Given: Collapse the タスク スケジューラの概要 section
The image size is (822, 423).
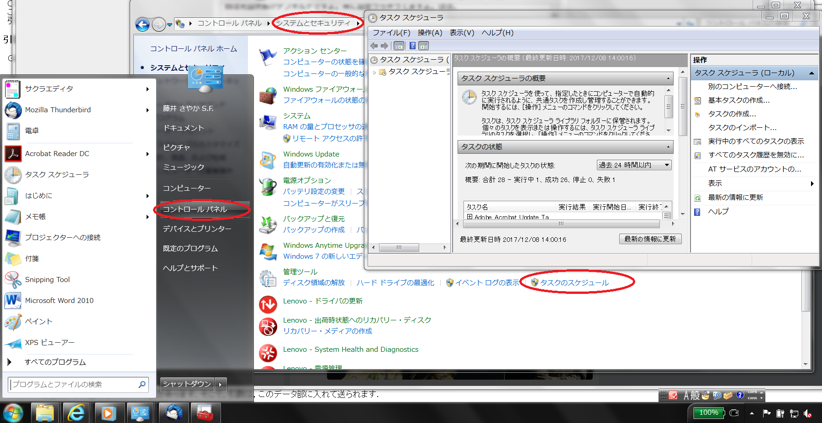Looking at the screenshot, I should pyautogui.click(x=668, y=78).
